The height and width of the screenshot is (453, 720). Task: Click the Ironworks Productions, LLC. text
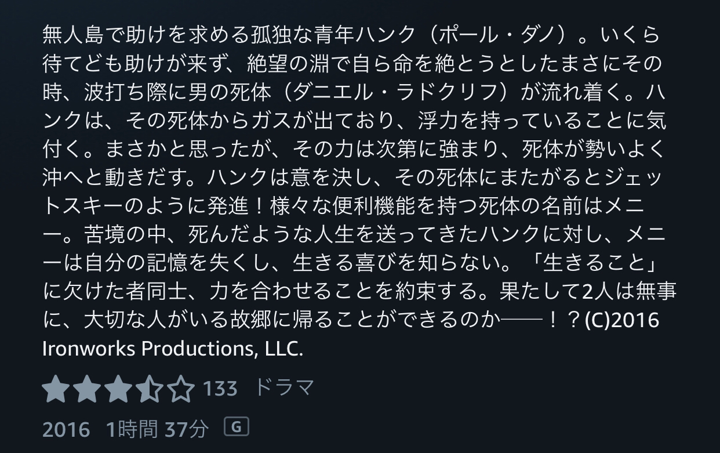tap(173, 349)
